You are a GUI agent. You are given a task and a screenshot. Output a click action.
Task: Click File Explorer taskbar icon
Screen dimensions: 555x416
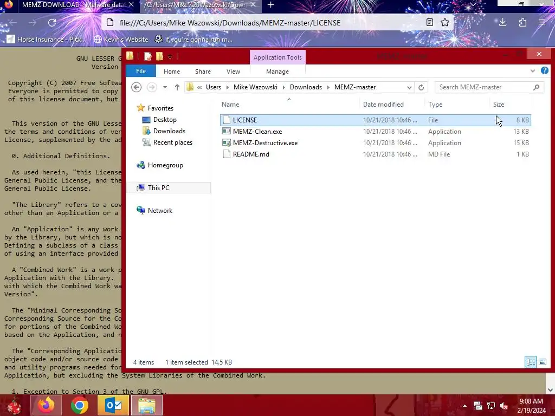[x=147, y=405]
